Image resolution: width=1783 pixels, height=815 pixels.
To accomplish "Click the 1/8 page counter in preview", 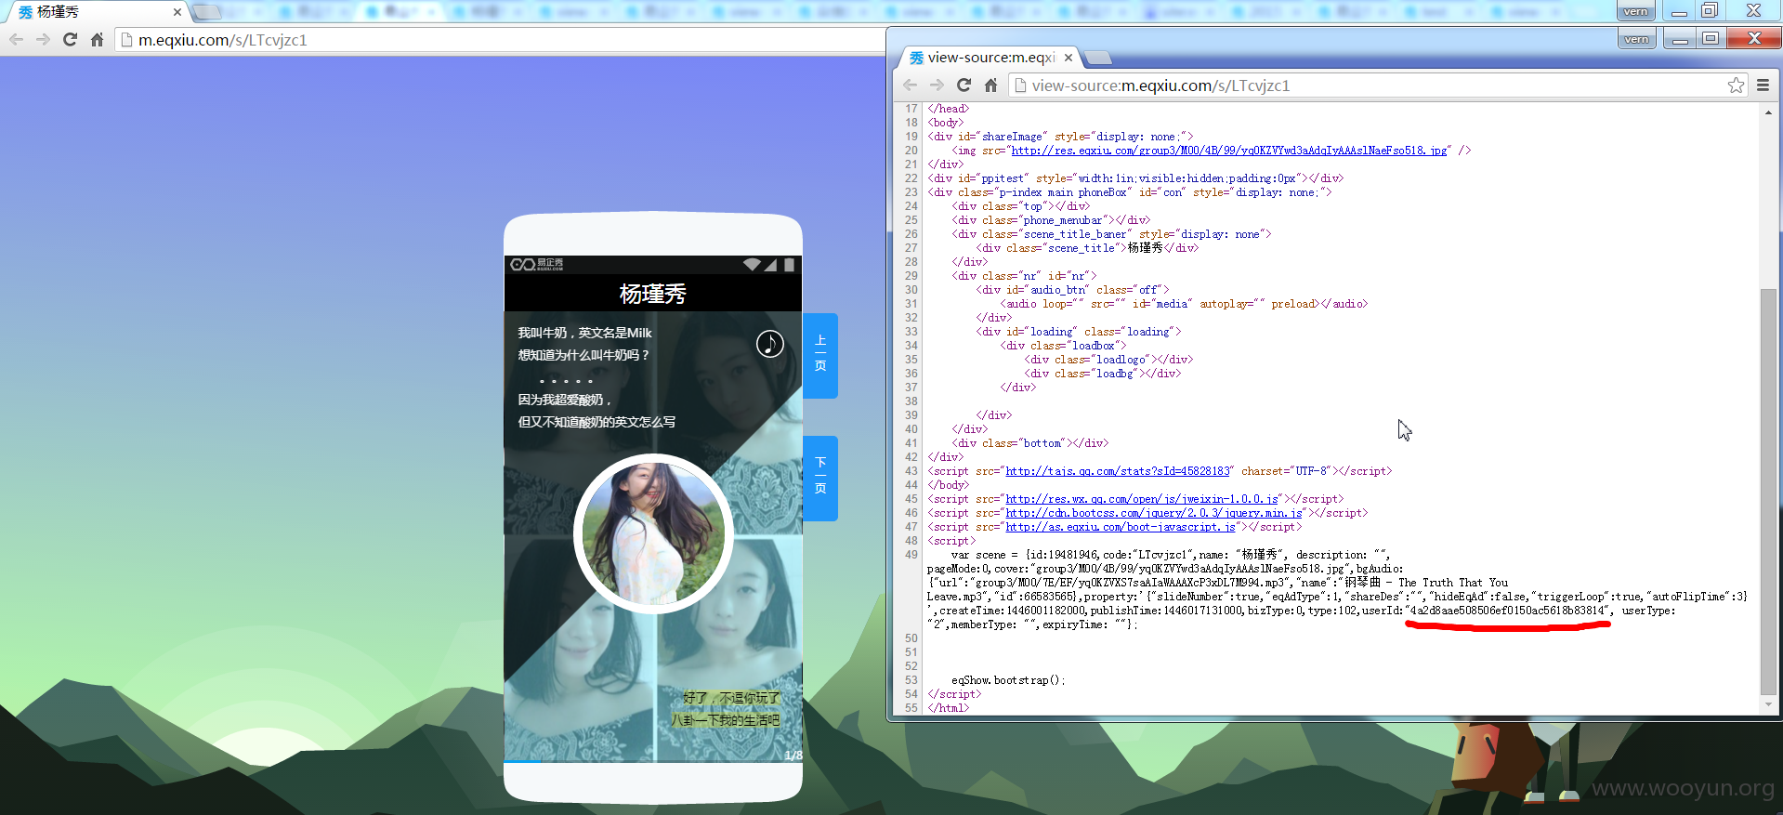I will click(793, 756).
